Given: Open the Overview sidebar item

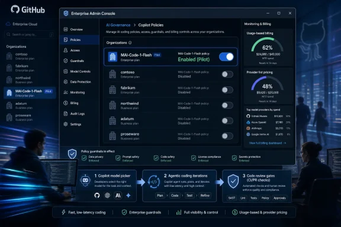Looking at the screenshot, I should [79, 30].
